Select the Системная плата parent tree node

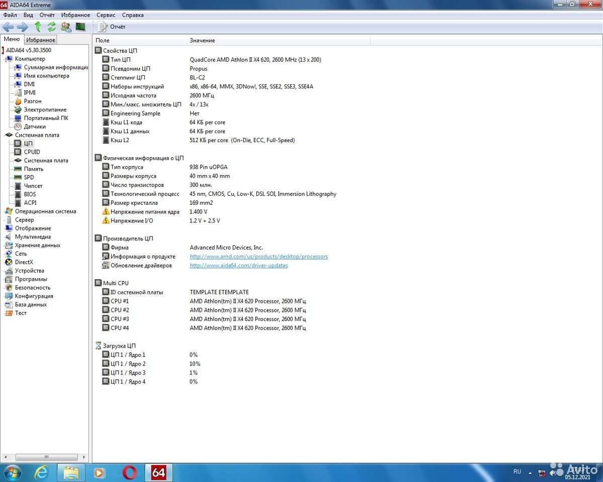point(37,135)
